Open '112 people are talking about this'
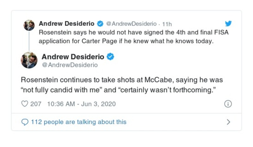The width and height of the screenshot is (253, 147). [78, 122]
